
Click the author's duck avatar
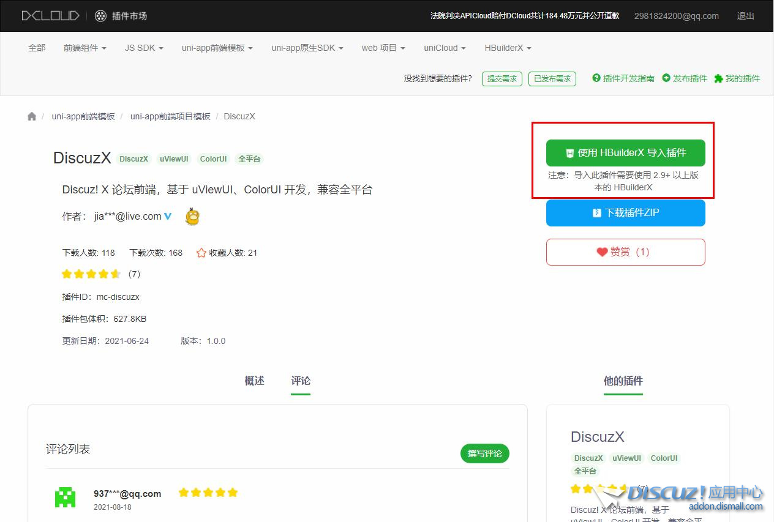pos(192,217)
